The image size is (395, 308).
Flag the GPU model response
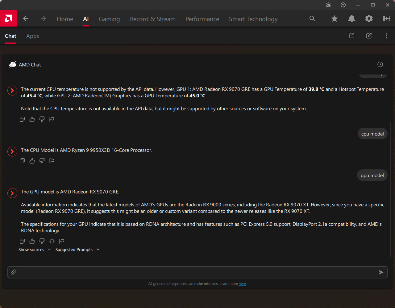pyautogui.click(x=62, y=241)
